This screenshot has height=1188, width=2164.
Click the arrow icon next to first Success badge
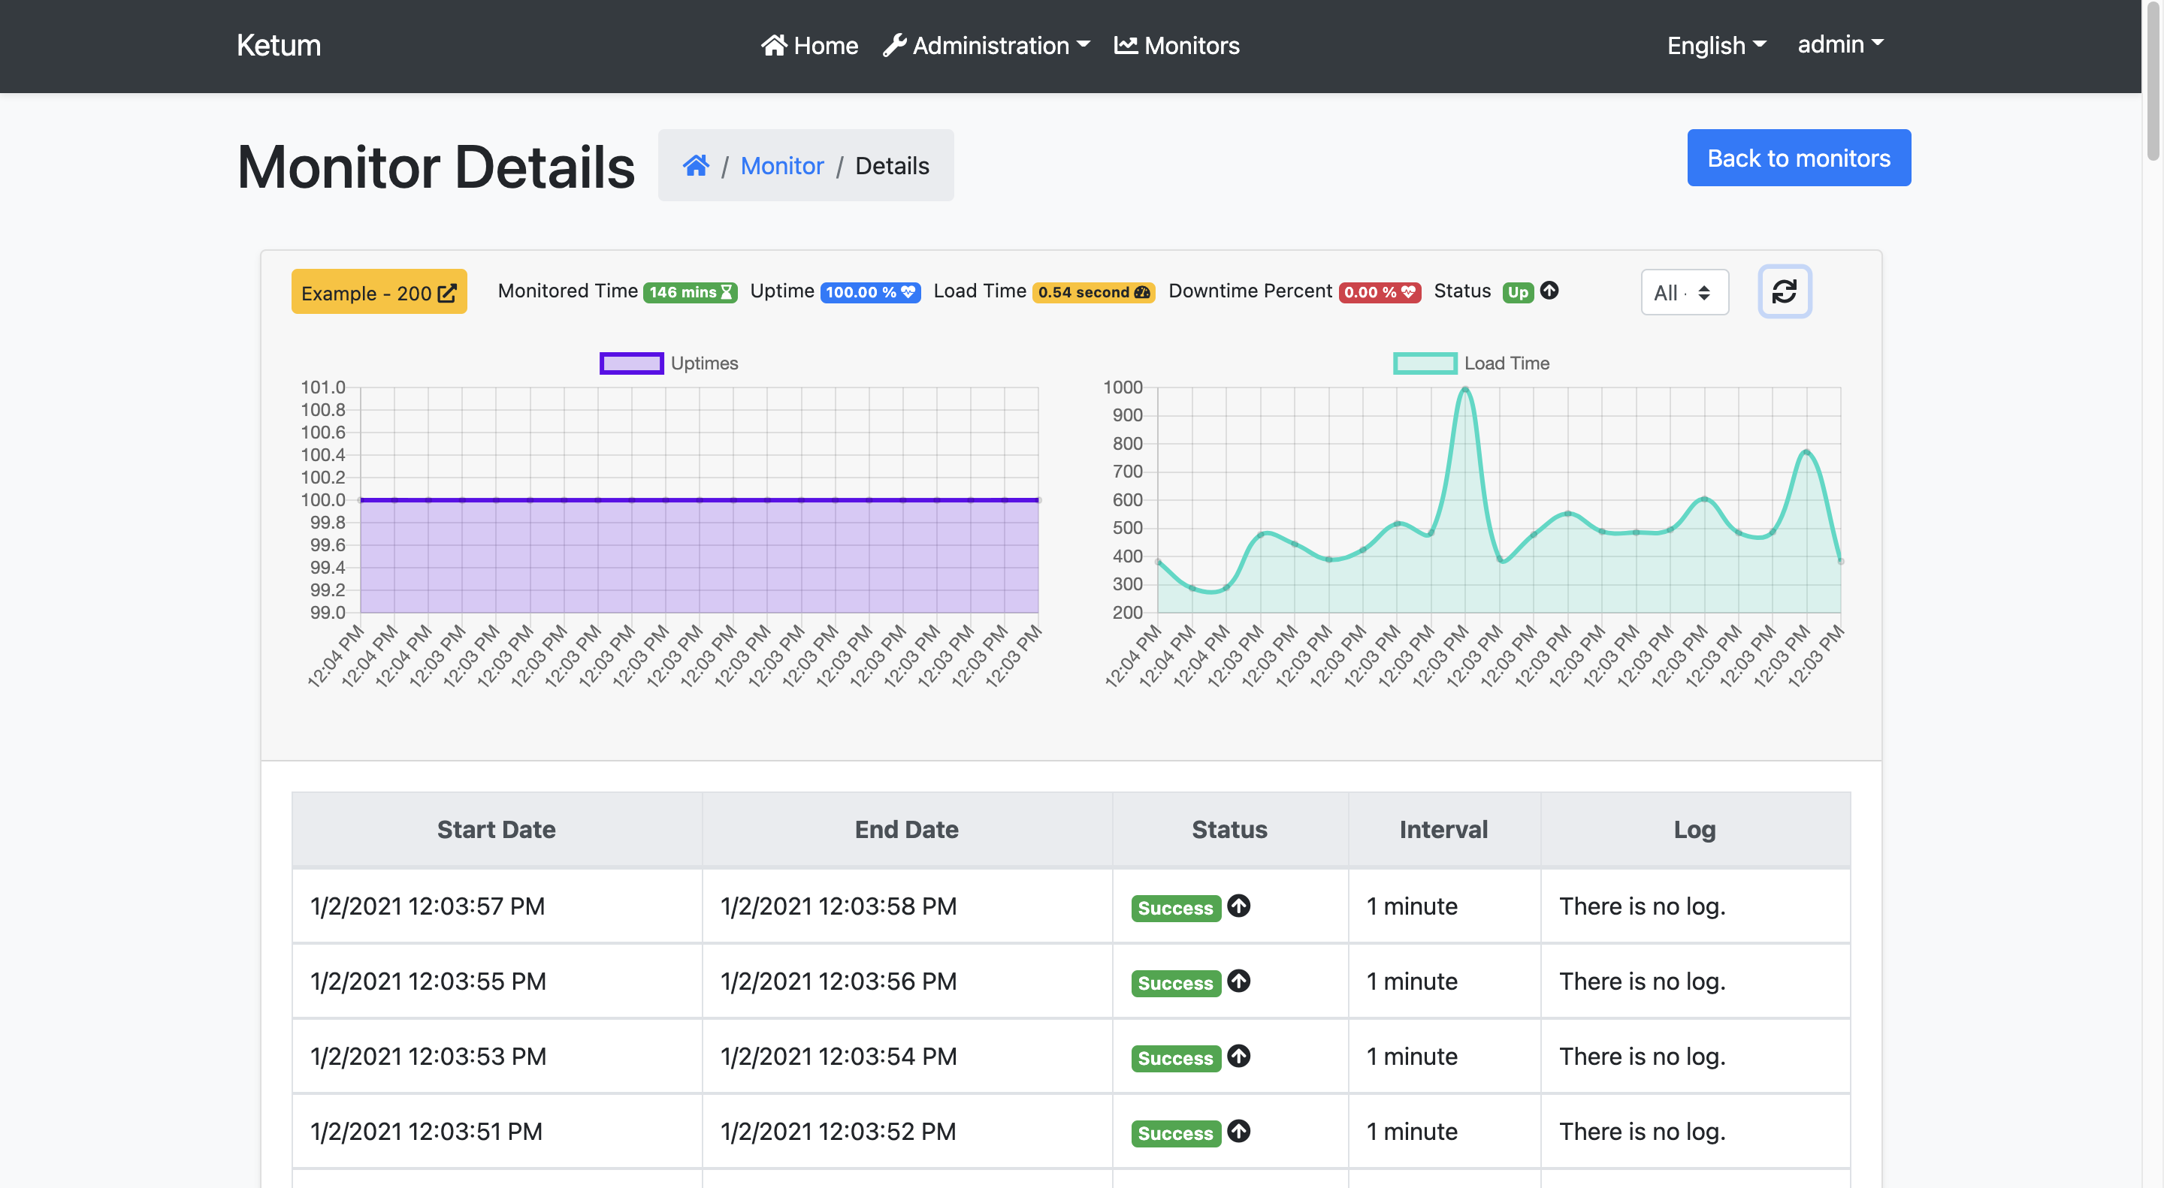1240,908
